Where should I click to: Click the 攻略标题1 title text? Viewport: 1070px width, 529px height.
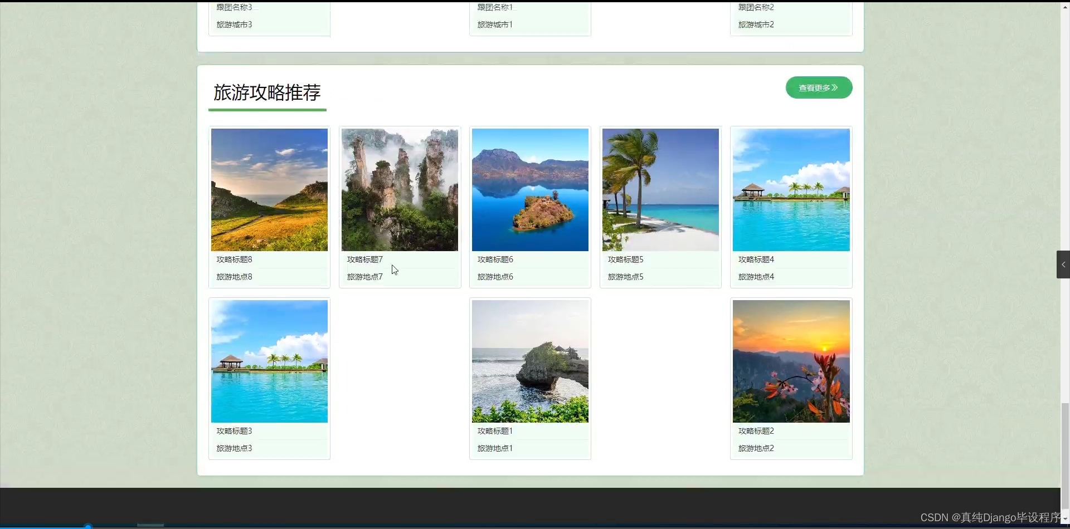click(x=495, y=431)
